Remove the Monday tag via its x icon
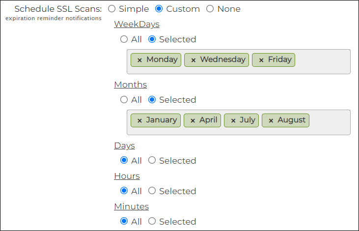This screenshot has height=231, width=359. pos(139,60)
